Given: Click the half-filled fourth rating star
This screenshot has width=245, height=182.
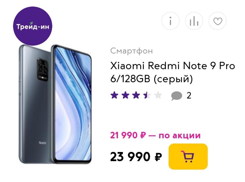Looking at the screenshot, I should 147,95.
